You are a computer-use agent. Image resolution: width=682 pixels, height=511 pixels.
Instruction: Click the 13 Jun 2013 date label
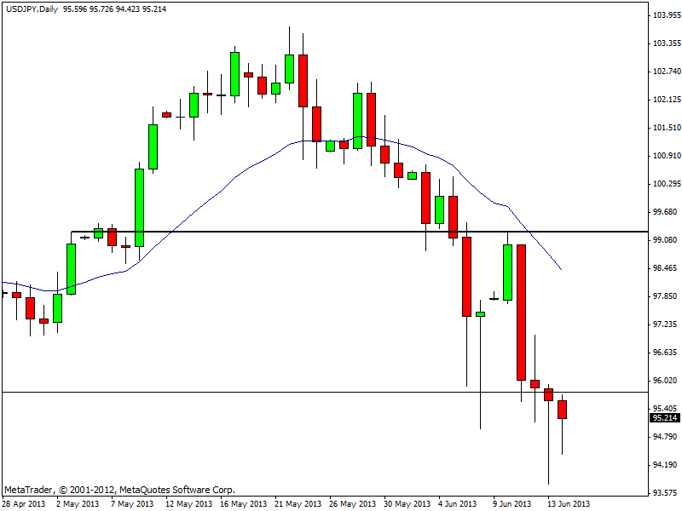[568, 503]
